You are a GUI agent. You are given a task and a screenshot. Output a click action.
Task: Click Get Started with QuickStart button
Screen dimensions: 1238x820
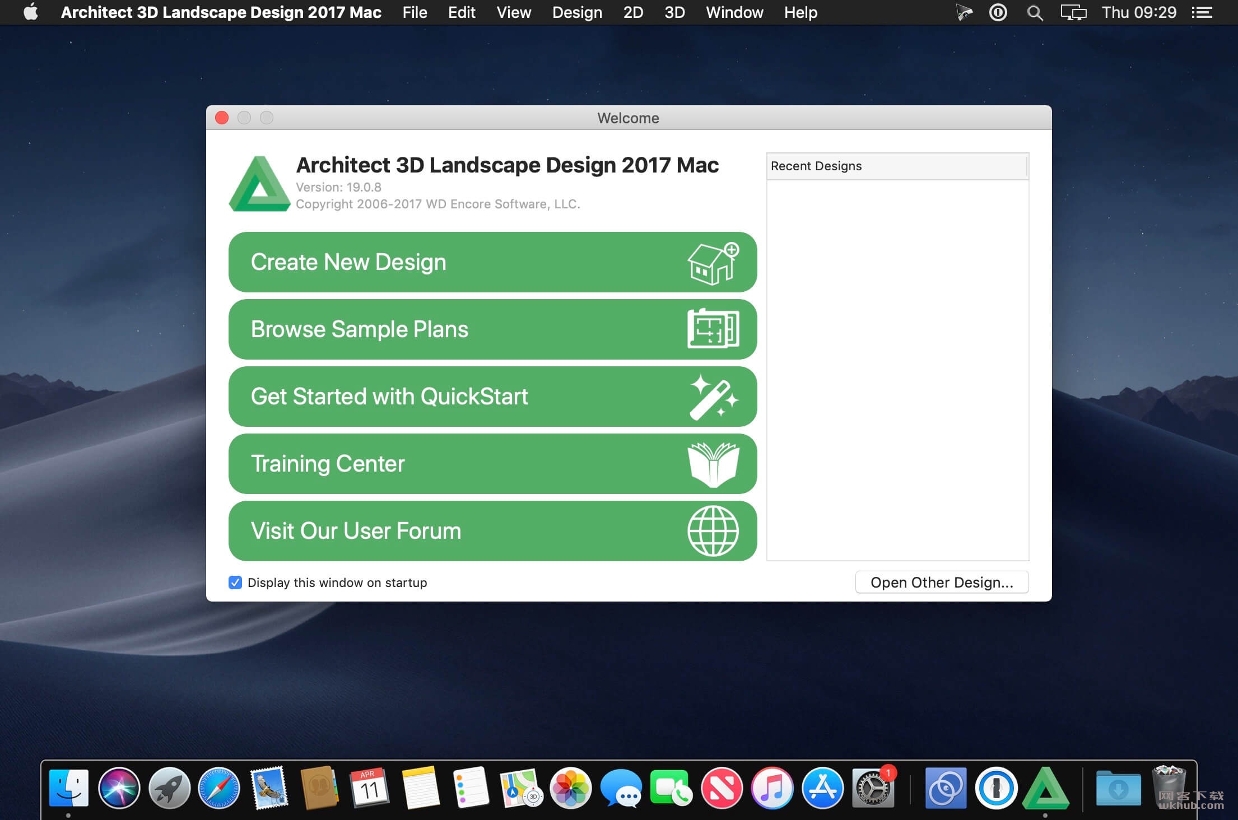coord(492,397)
